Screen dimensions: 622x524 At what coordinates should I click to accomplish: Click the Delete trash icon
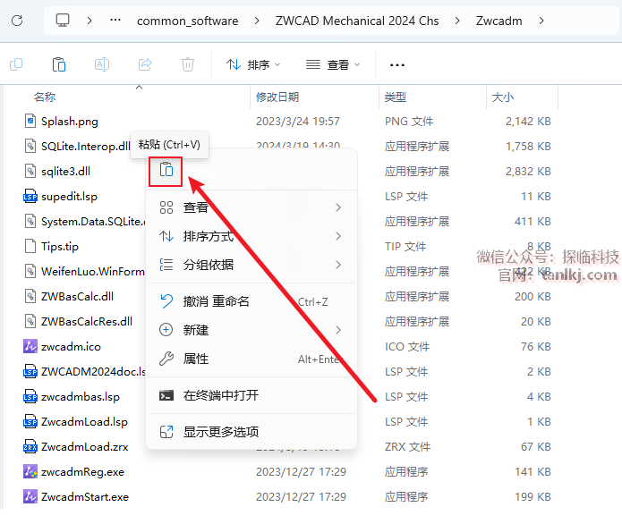[x=188, y=64]
